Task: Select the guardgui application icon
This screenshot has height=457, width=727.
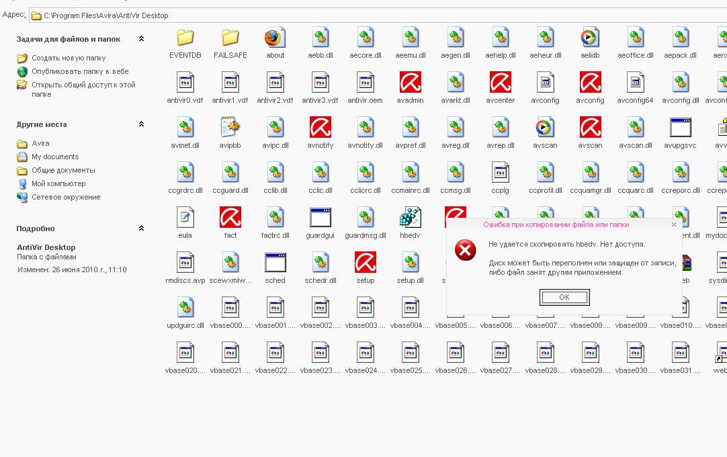Action: (320, 218)
